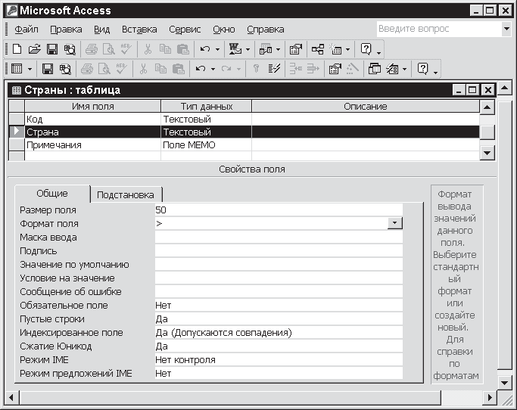Click the Save diskette icon in top toolbar
Screen dimensions: 517x410
coord(52,49)
